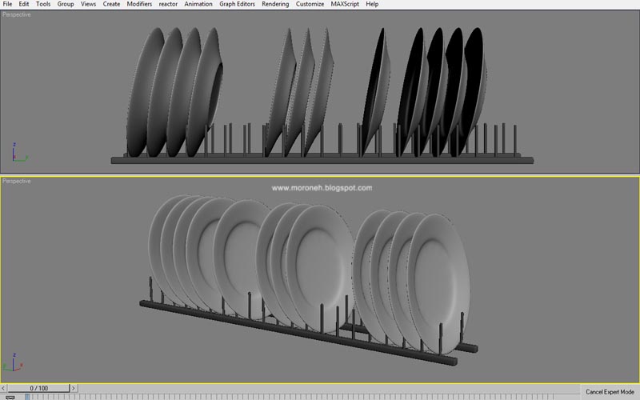This screenshot has height=400, width=640.
Task: Open the Modifiers menu
Action: pos(139,4)
